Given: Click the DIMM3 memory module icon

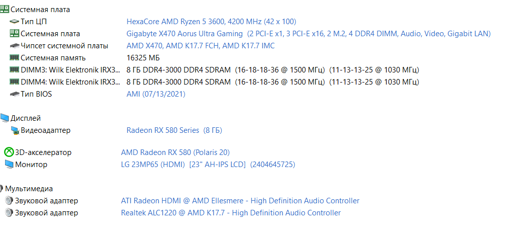Looking at the screenshot, I should 14,70.
